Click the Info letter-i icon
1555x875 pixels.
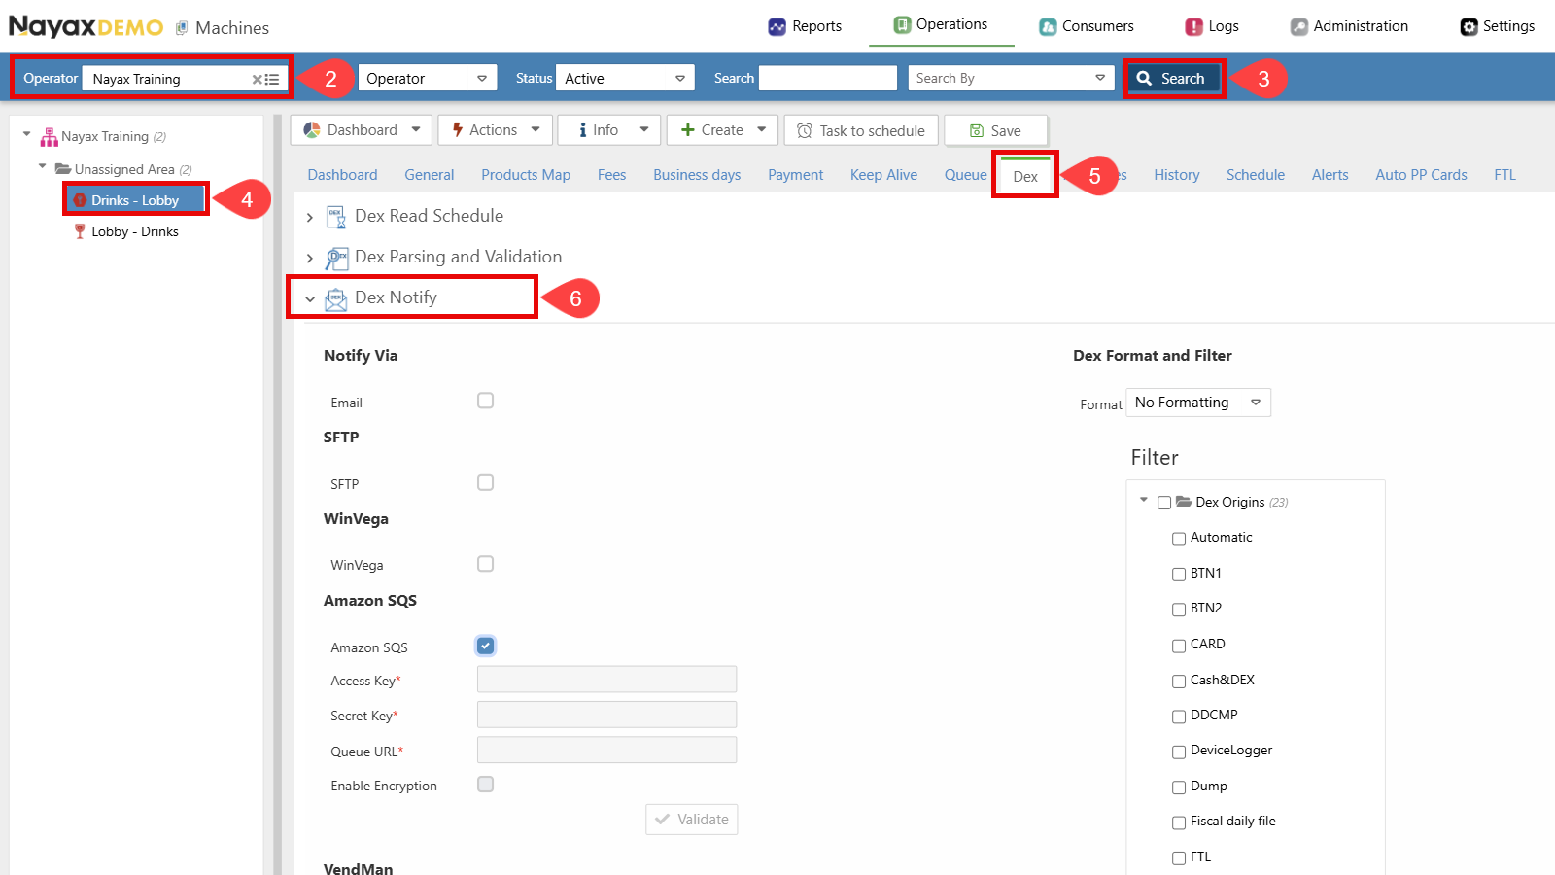583,130
